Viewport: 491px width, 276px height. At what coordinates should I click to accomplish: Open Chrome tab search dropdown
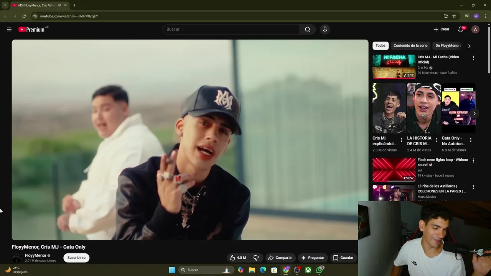[x=5, y=5]
